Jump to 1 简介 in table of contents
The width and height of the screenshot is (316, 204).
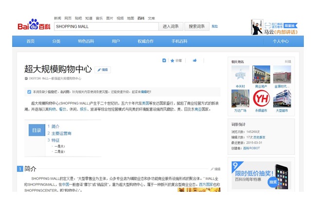point(53,127)
